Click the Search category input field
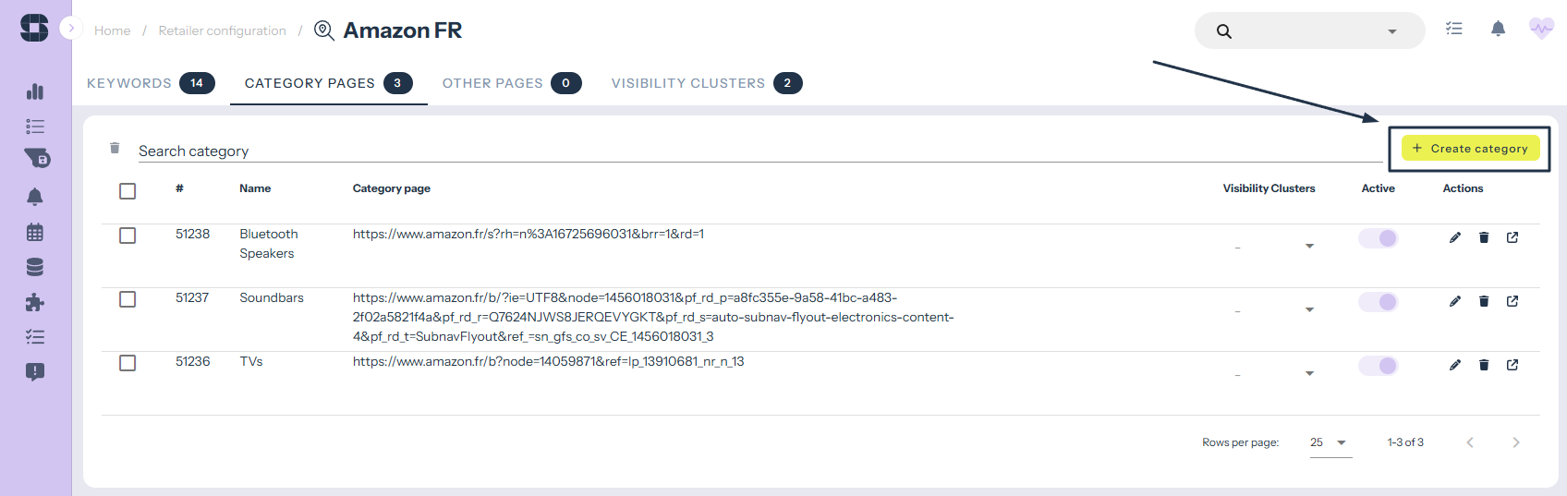Screen dimensions: 1567x496 [x=739, y=151]
